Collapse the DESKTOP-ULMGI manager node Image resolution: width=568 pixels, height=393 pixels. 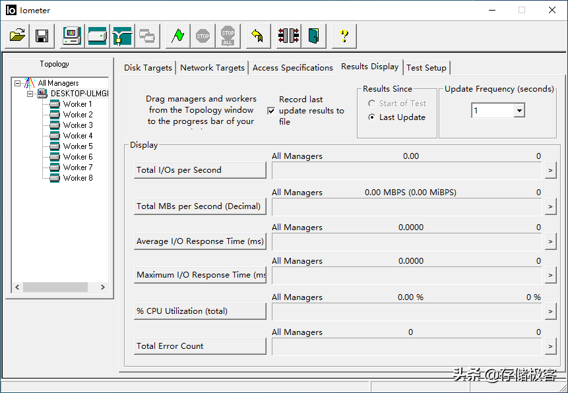pyautogui.click(x=30, y=94)
